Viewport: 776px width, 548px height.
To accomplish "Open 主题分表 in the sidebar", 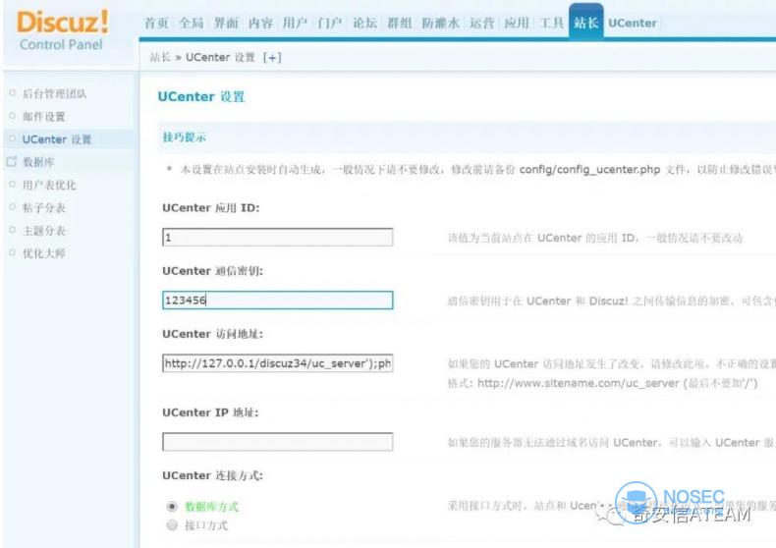I will (44, 231).
